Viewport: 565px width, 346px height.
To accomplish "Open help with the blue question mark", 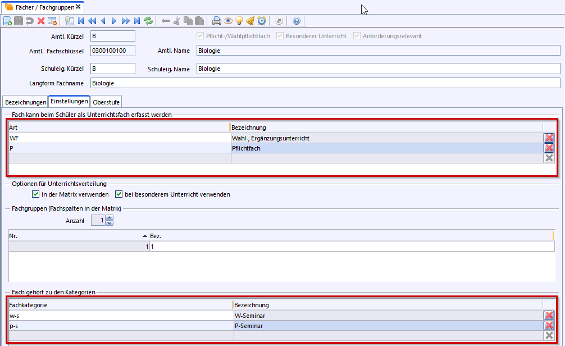I will tap(296, 21).
